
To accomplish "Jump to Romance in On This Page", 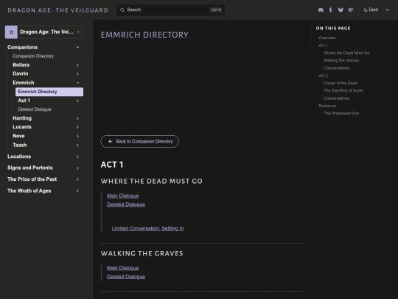I will click(327, 106).
